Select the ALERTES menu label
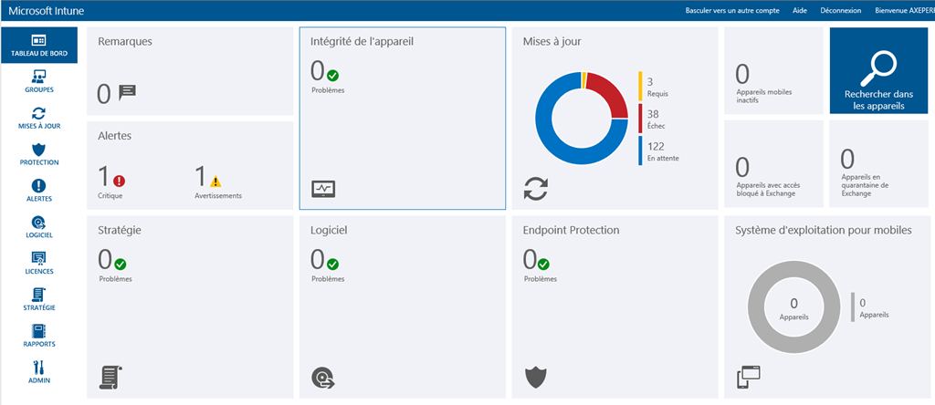Image resolution: width=935 pixels, height=405 pixels. pos(38,199)
